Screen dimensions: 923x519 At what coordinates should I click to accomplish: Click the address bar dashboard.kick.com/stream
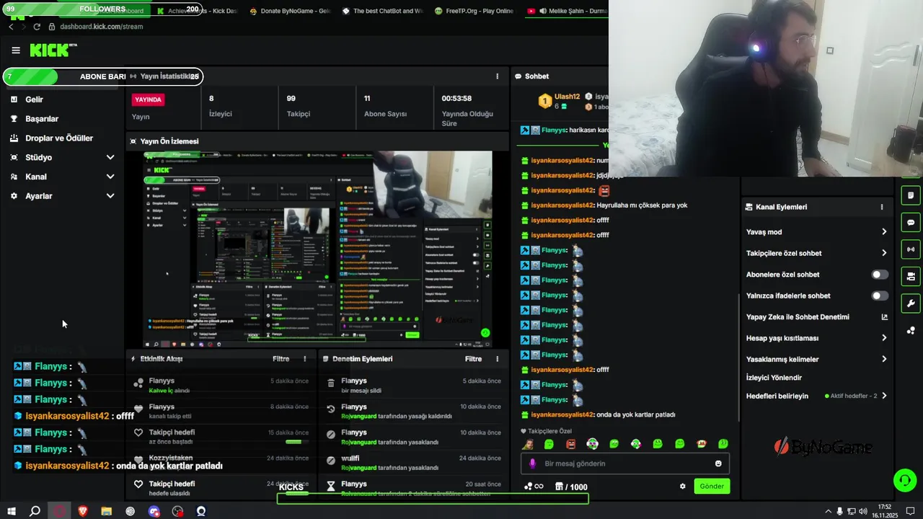click(x=102, y=27)
